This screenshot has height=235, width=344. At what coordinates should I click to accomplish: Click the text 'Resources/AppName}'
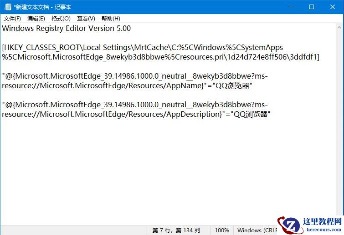tap(166, 85)
